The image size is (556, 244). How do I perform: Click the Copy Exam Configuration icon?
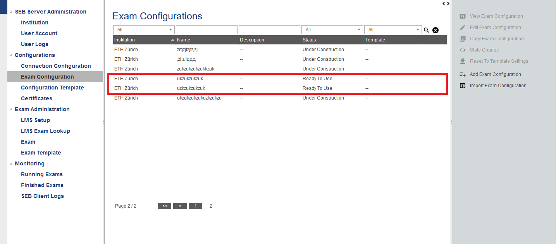pyautogui.click(x=462, y=39)
